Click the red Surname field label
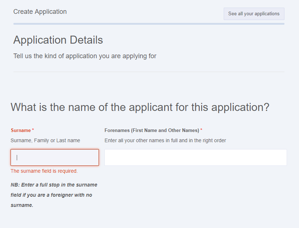299x228 pixels. [21, 130]
